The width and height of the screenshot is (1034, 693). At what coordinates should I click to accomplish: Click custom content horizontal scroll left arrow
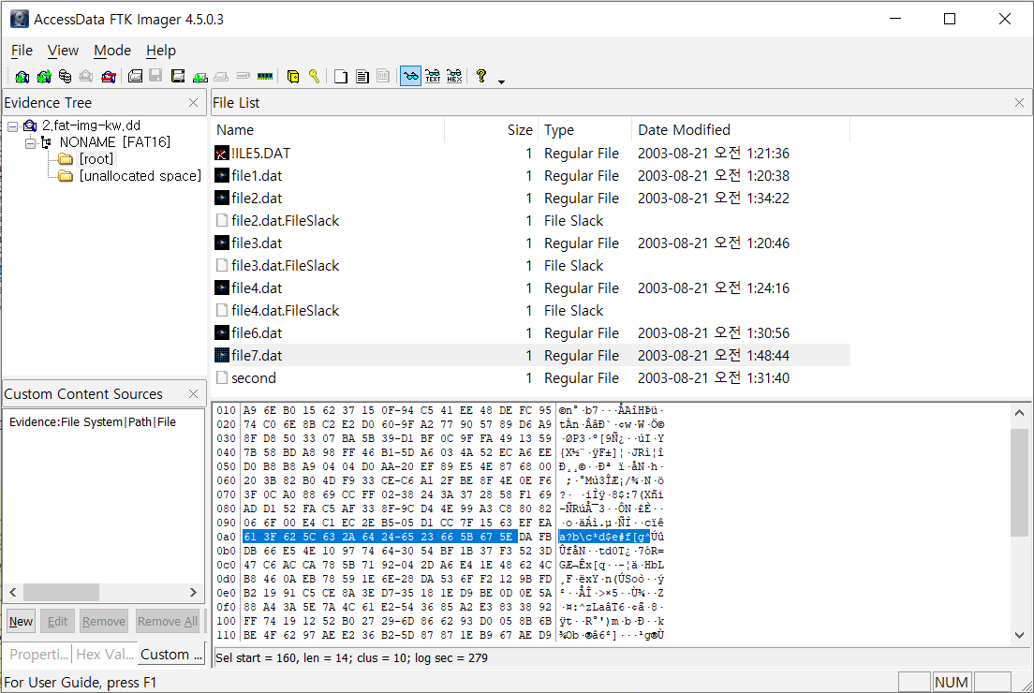pos(12,592)
